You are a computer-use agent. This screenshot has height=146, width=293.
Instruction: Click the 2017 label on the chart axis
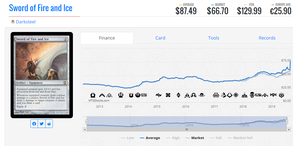point(214,107)
